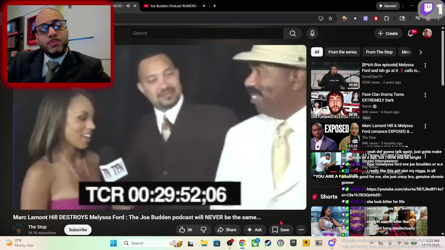Image resolution: width=445 pixels, height=250 pixels.
Task: Open Windows Start menu
Action: click(x=113, y=243)
